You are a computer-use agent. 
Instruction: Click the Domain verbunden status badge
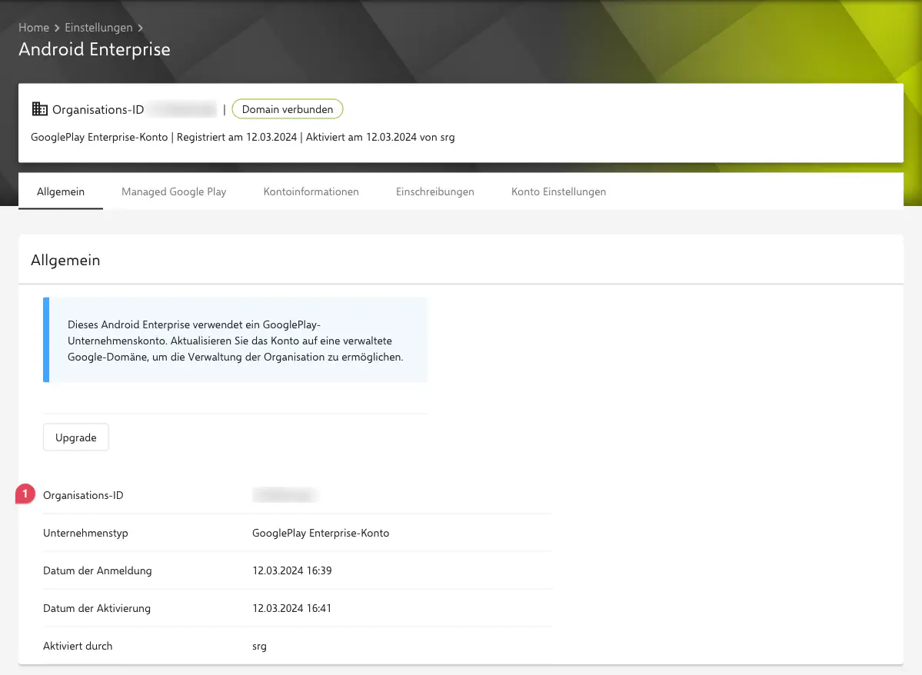click(x=288, y=109)
